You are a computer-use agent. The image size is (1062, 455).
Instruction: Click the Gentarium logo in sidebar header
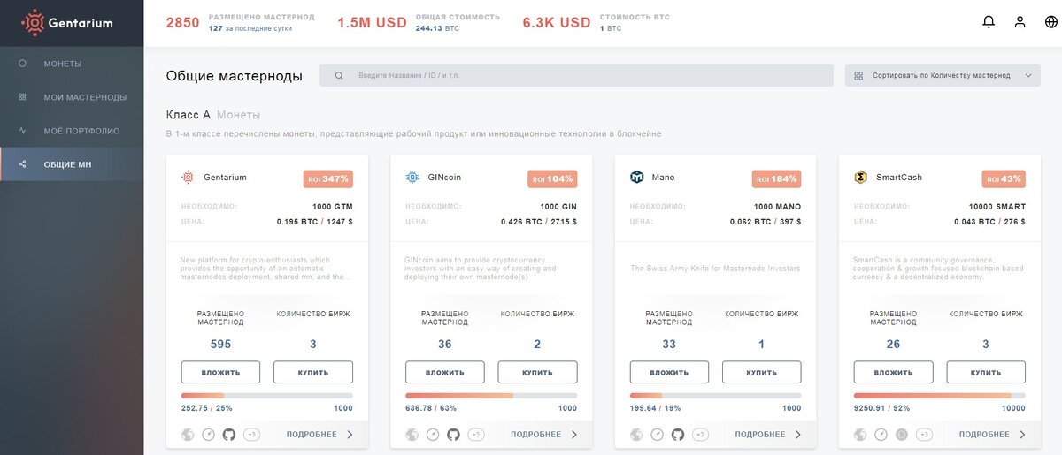click(x=67, y=23)
